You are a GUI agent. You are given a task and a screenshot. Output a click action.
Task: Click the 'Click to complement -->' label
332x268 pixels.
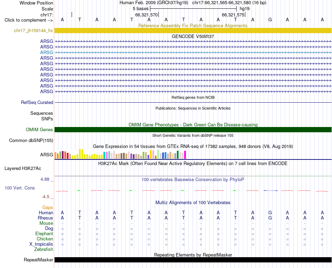coord(29,20)
